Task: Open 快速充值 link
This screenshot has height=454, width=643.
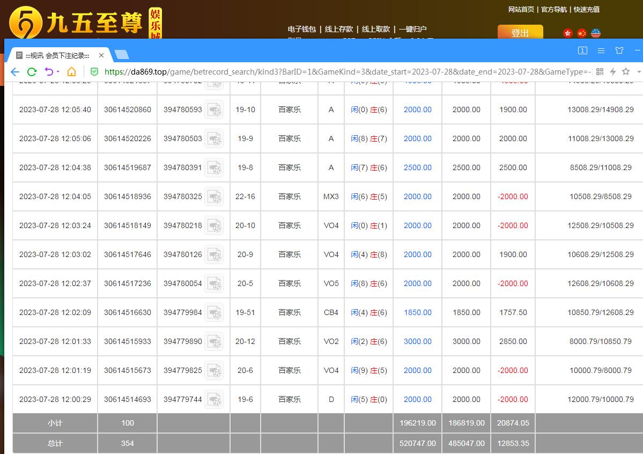Action: pyautogui.click(x=586, y=10)
